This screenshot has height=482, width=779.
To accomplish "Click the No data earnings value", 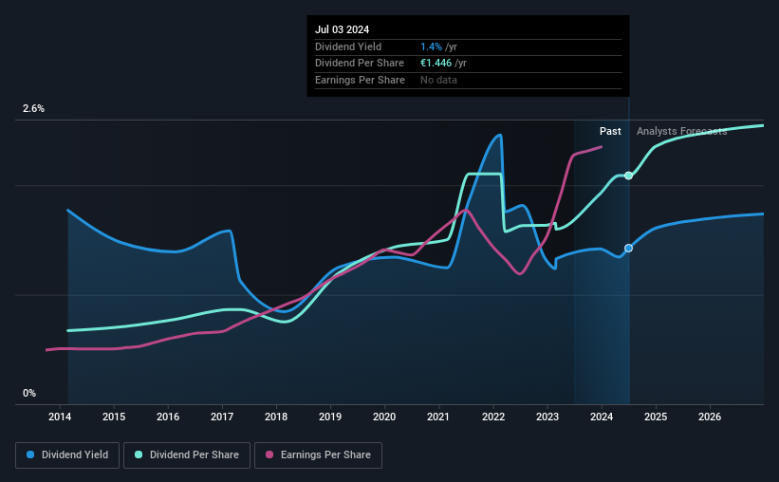I will 438,80.
